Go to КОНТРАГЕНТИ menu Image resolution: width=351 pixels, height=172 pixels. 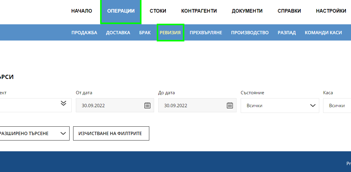(199, 11)
